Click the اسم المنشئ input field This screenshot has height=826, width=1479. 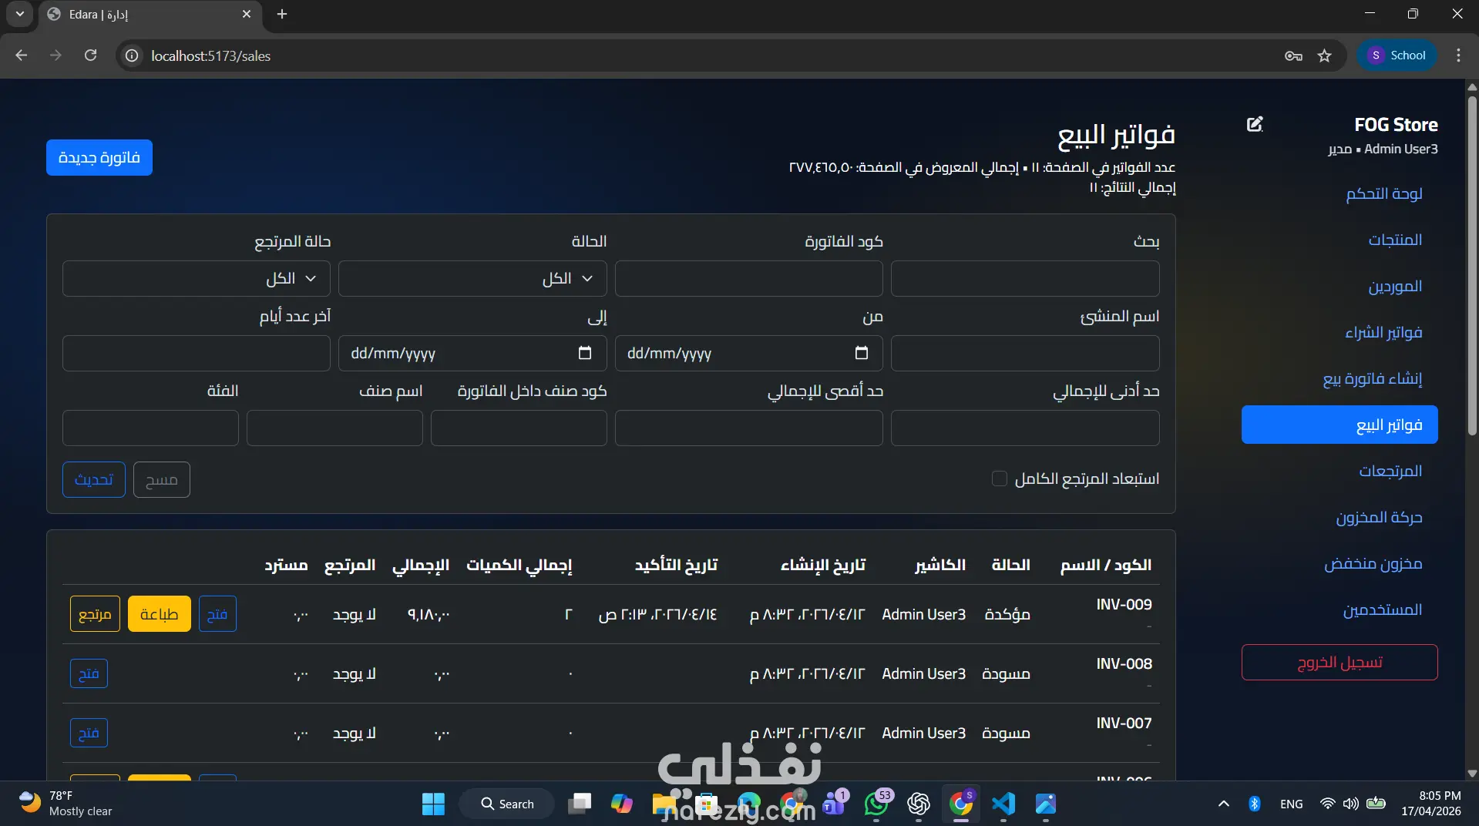pyautogui.click(x=1025, y=353)
